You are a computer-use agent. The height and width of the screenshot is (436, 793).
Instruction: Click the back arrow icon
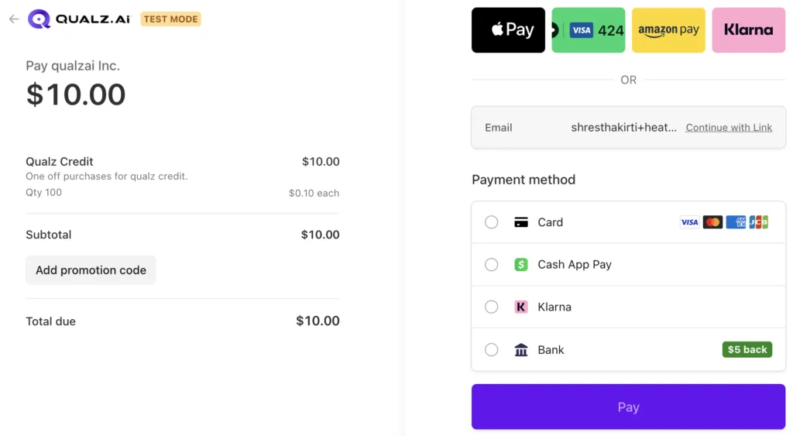point(13,19)
